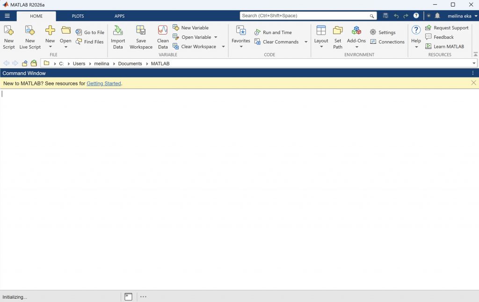
Task: Click the search documentation field
Action: click(308, 15)
